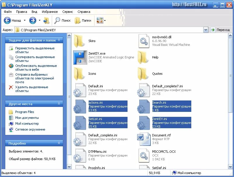Click file list scrollbar up arrow
Screen dimensions: 234x177
(x=230, y=36)
